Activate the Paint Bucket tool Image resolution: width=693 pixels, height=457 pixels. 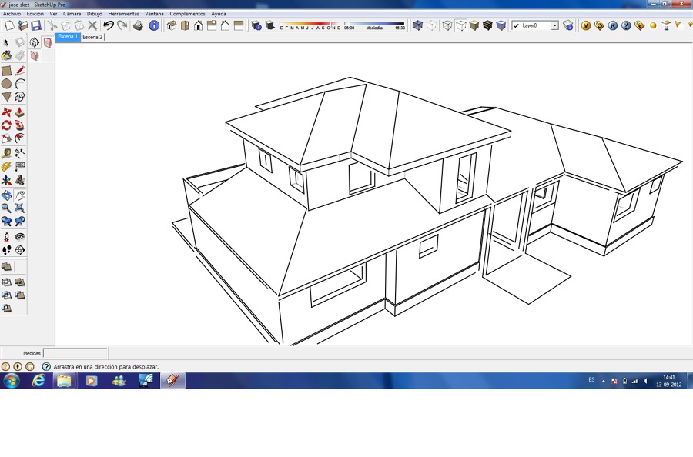6,55
